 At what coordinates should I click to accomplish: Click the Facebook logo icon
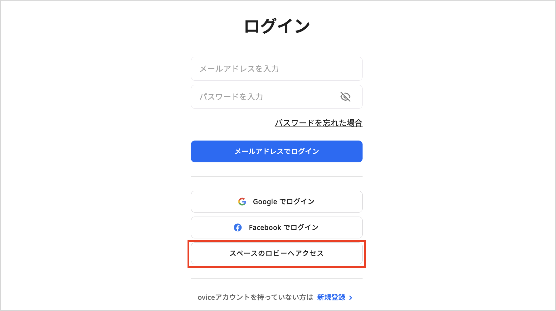(238, 227)
